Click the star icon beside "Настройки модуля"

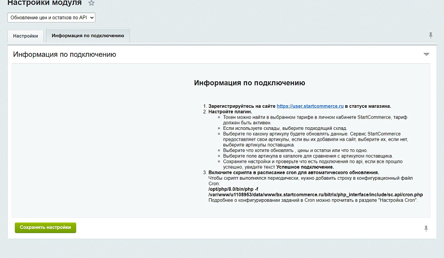91,3
